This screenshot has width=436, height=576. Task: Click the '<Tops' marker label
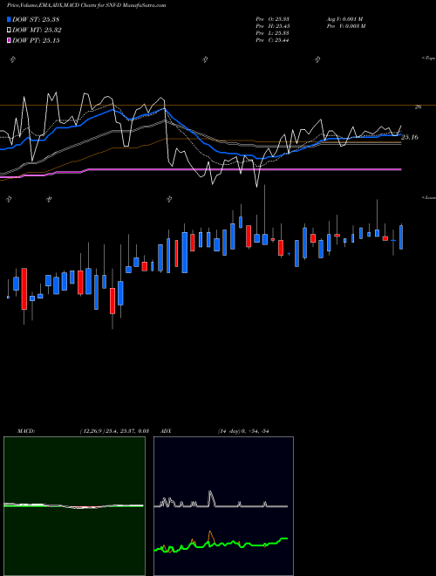point(429,58)
